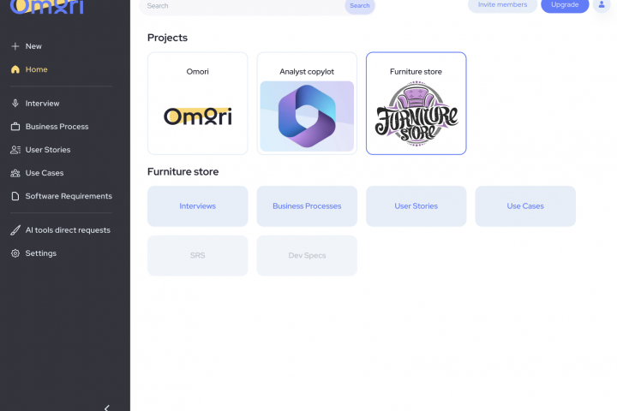
Task: Open the Analyst copylot project card
Action: (x=307, y=104)
